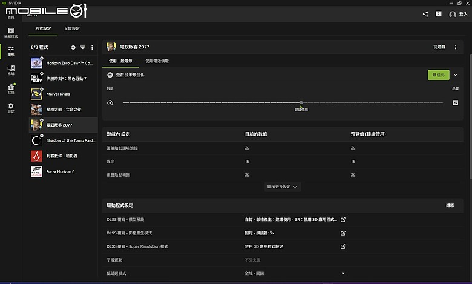472x284 pixels.
Task: Select Horizon Zero Dawn game thumbnail
Action: click(36, 63)
